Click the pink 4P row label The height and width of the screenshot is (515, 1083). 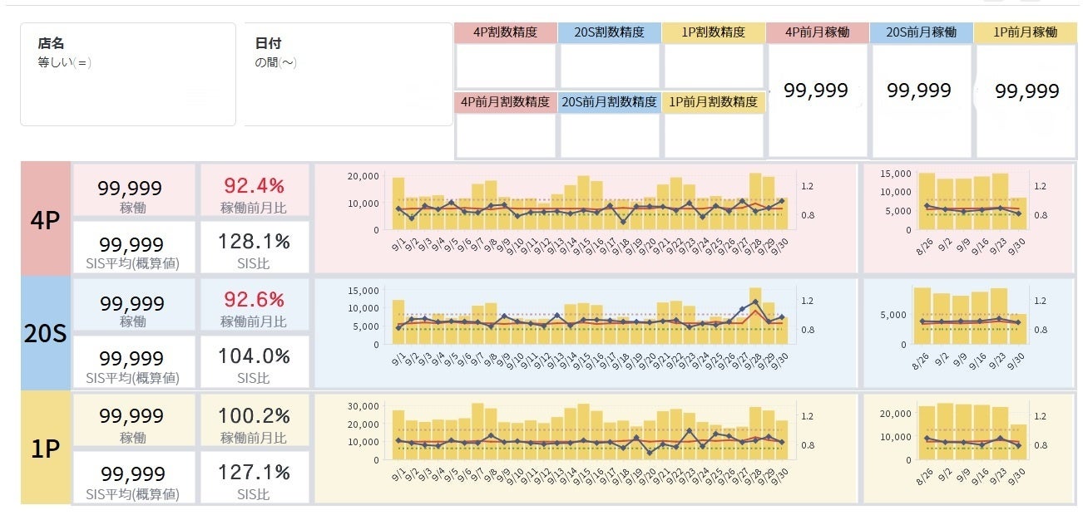[x=45, y=218]
